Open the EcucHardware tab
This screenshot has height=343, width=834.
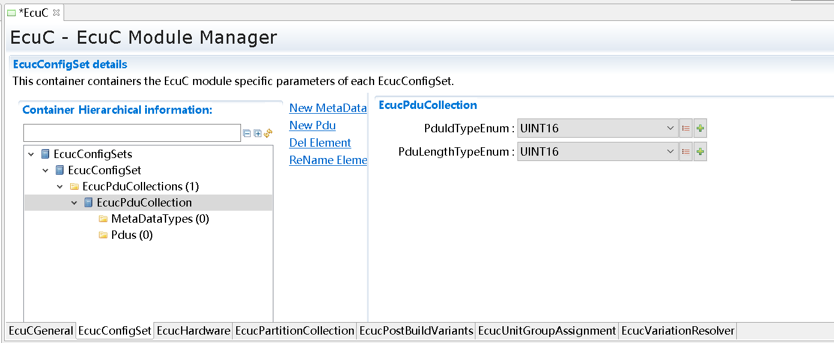(193, 330)
